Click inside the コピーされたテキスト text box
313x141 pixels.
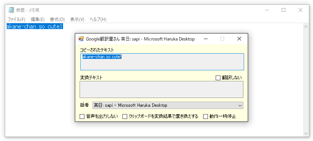pos(162,62)
